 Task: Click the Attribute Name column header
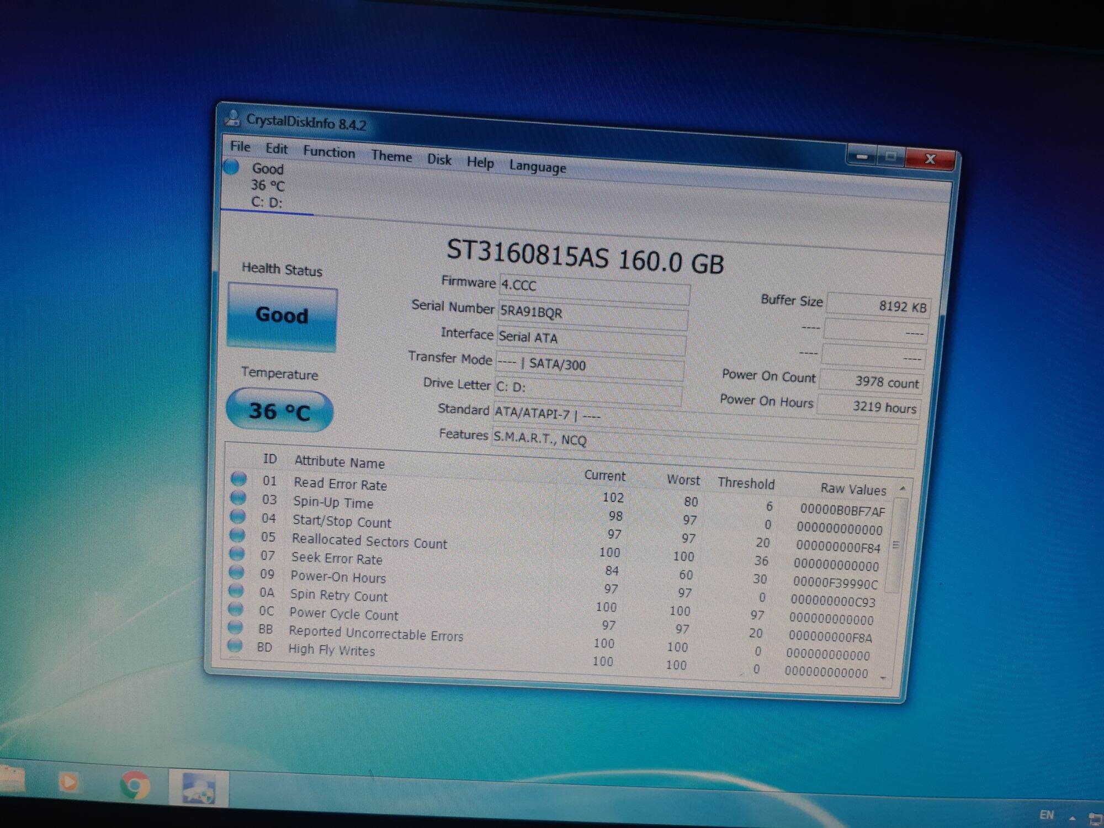pos(339,461)
